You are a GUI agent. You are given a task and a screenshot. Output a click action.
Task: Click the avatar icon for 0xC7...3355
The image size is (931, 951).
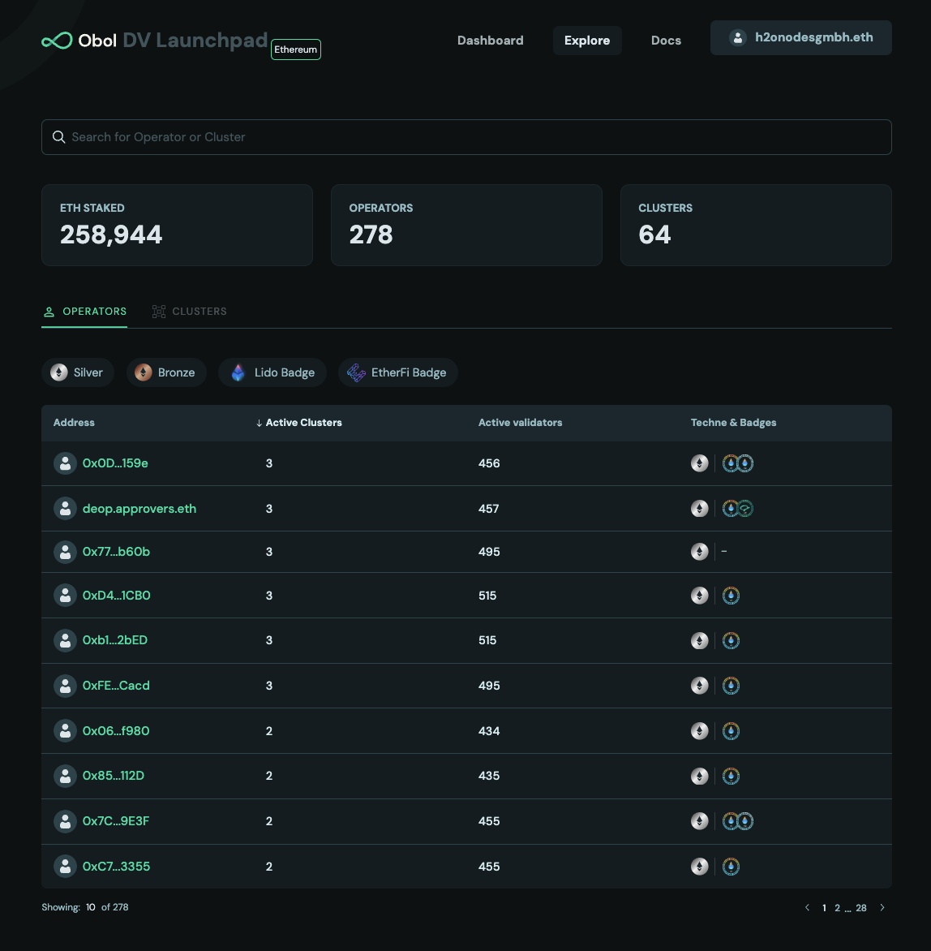pyautogui.click(x=65, y=867)
